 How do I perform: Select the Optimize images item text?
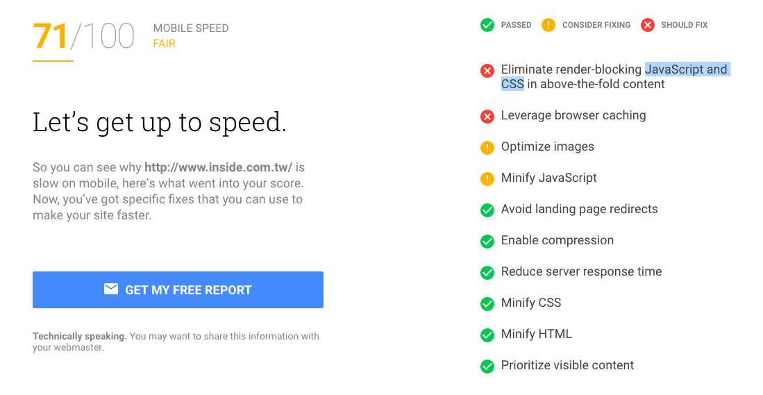548,147
